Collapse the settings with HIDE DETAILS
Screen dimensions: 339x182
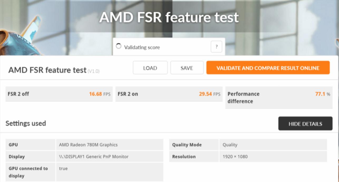pyautogui.click(x=305, y=124)
